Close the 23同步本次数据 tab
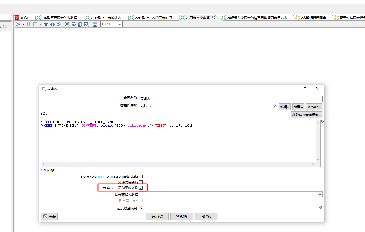The width and height of the screenshot is (365, 232). pos(213,18)
